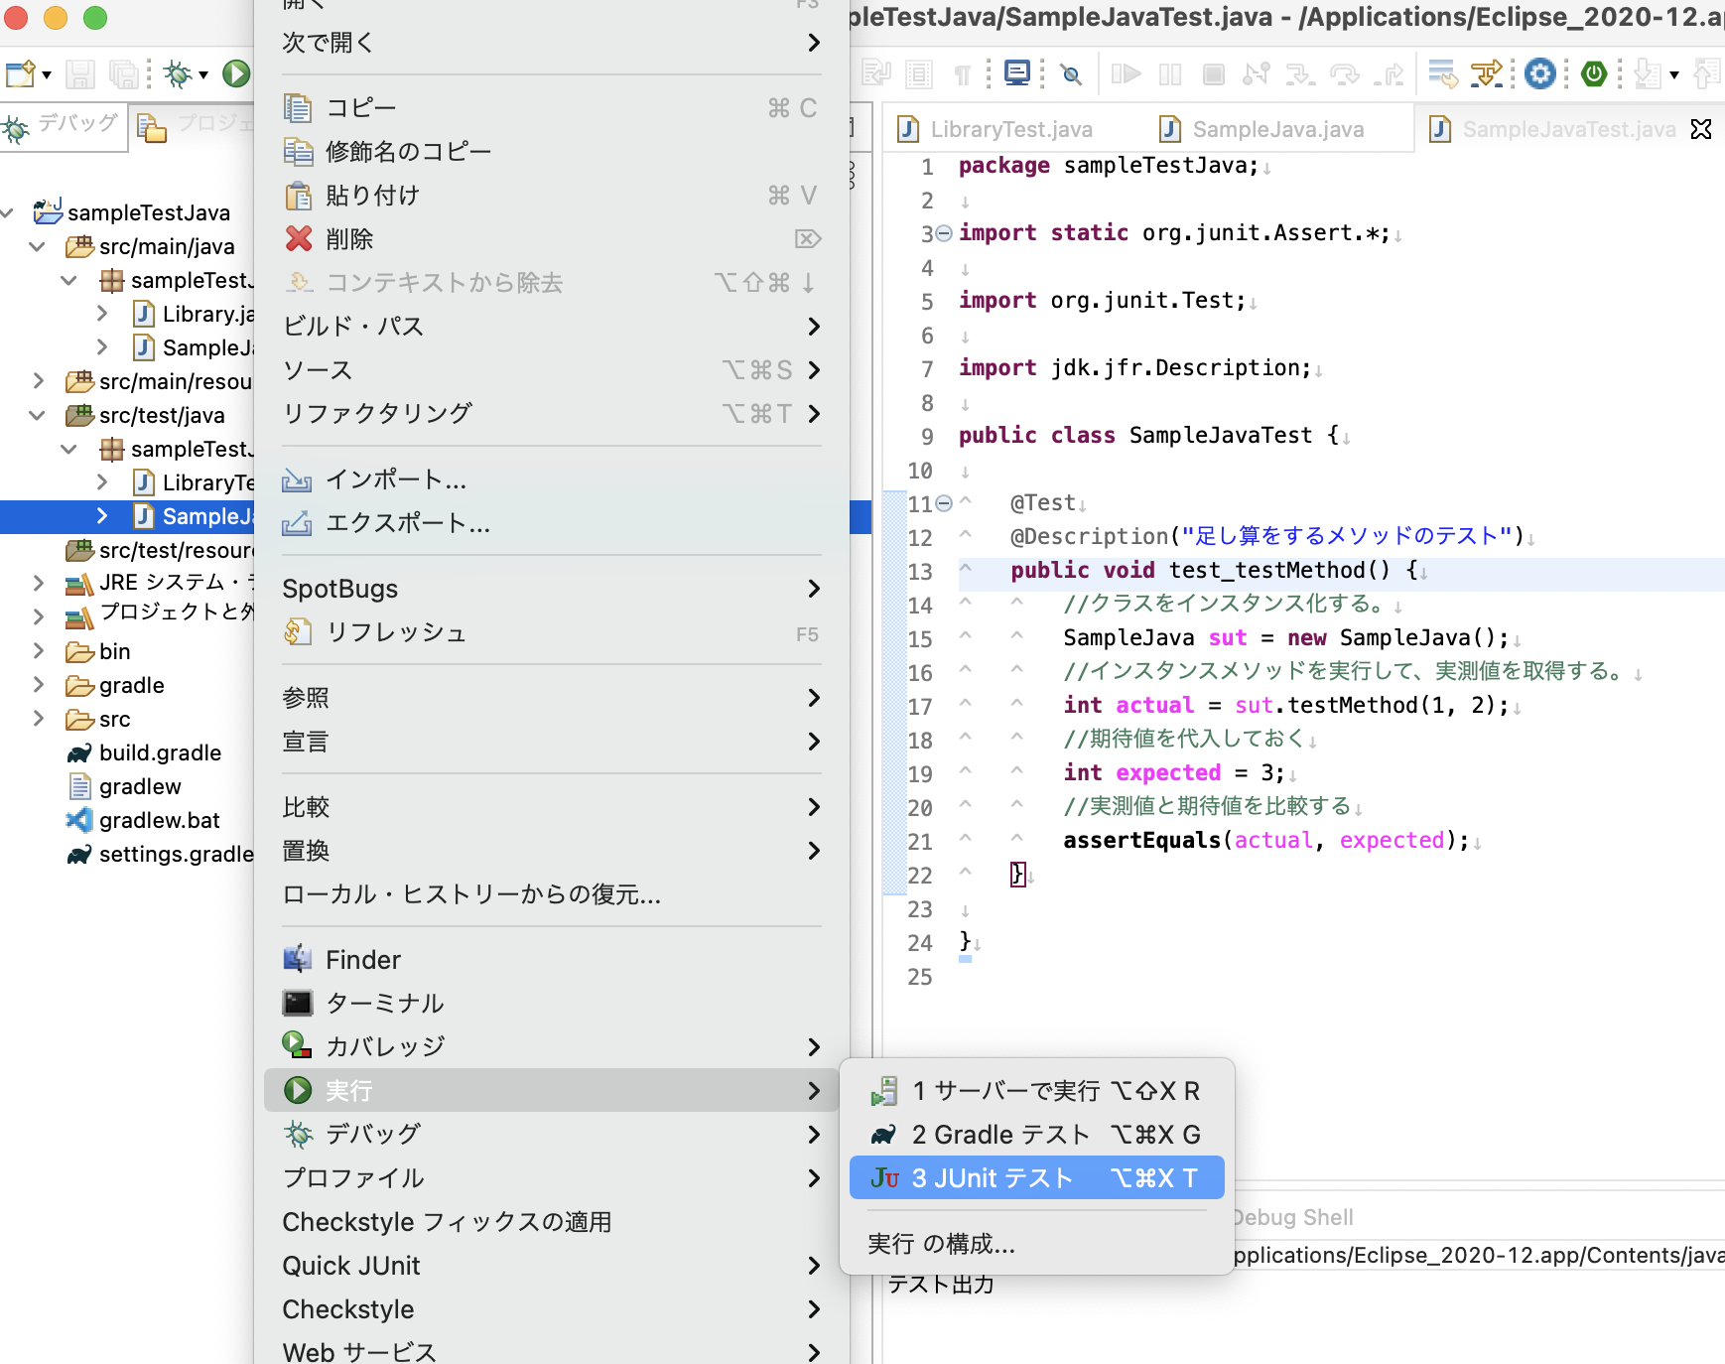Choose 2 Gradle テスト from submenu
Viewport: 1725px width, 1364px height.
coord(1036,1134)
